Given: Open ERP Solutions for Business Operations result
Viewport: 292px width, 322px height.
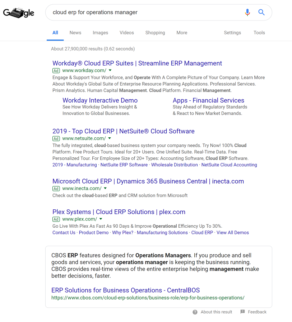Looking at the screenshot, I should pos(125,290).
